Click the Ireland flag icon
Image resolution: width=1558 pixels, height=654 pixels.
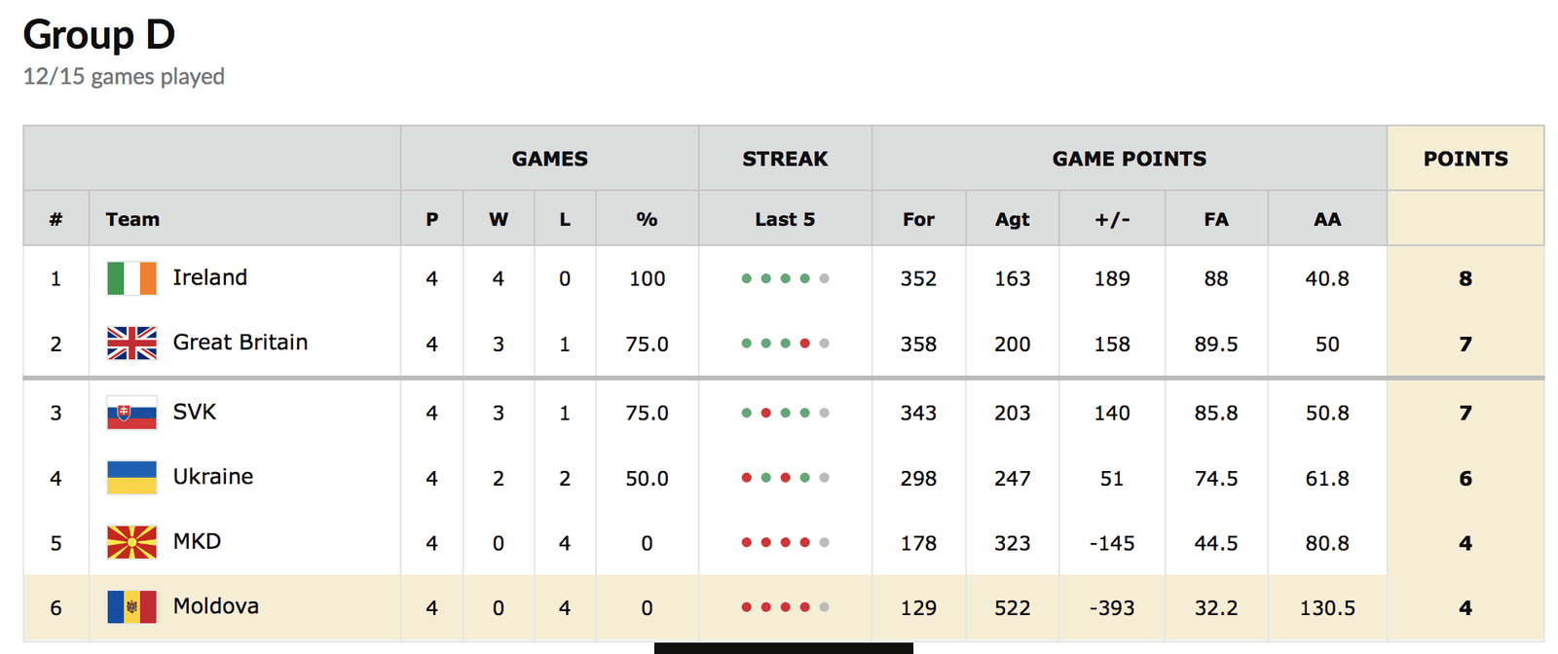(131, 278)
